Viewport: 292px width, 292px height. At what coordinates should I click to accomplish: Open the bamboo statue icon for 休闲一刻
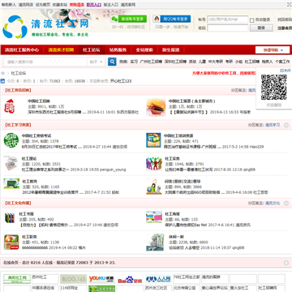(x=155, y=243)
